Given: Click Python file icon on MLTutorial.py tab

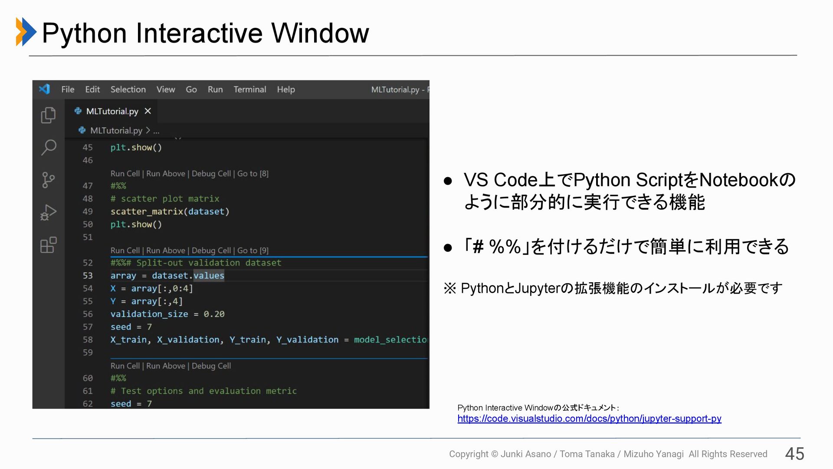Looking at the screenshot, I should pos(78,111).
